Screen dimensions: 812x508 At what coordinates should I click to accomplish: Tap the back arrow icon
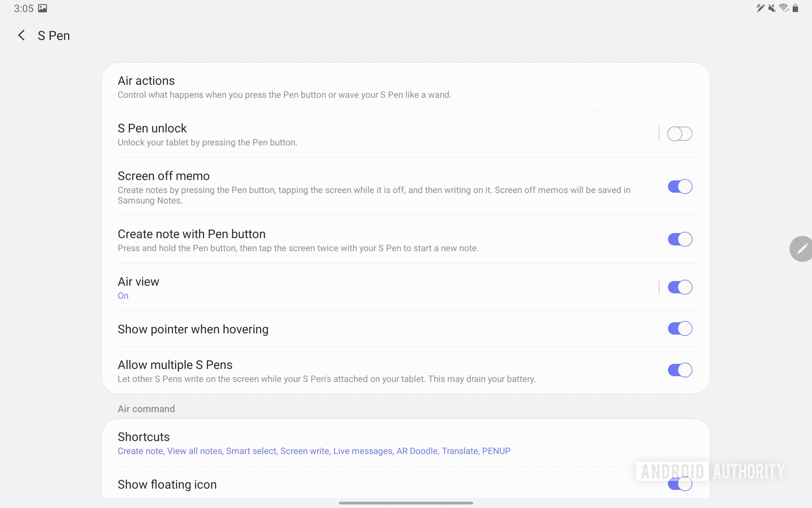22,36
